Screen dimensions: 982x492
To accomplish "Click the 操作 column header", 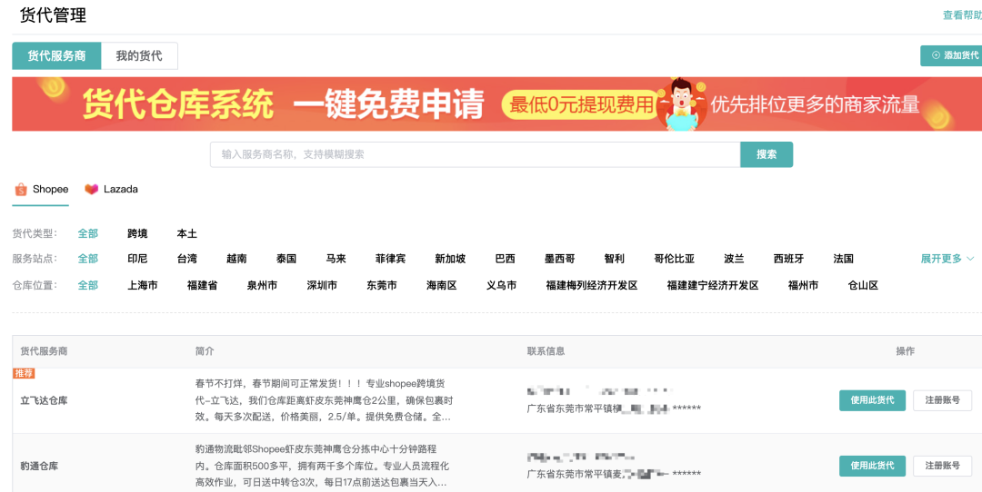I will click(x=906, y=351).
